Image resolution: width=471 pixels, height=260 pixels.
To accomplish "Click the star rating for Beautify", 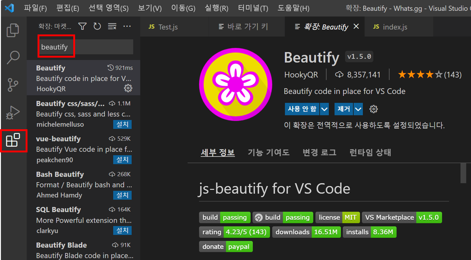I will click(x=420, y=74).
